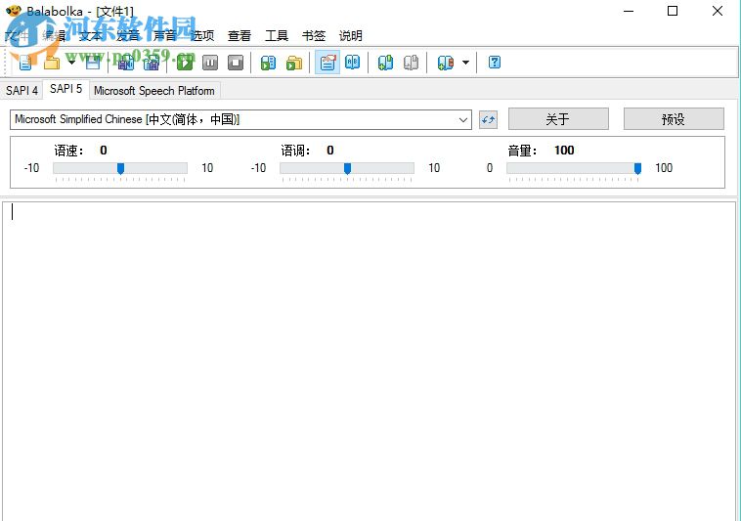
Task: Click the 语调: label
Action: tap(296, 151)
